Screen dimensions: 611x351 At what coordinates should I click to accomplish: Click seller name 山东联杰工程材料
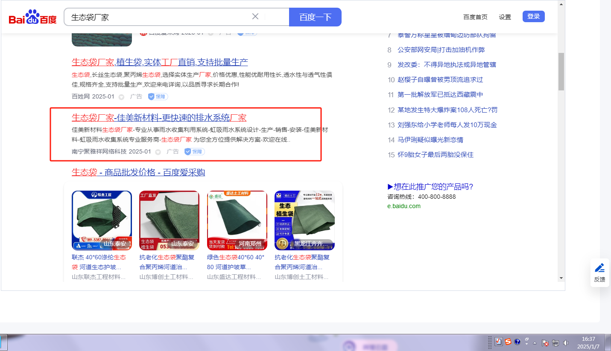99,277
